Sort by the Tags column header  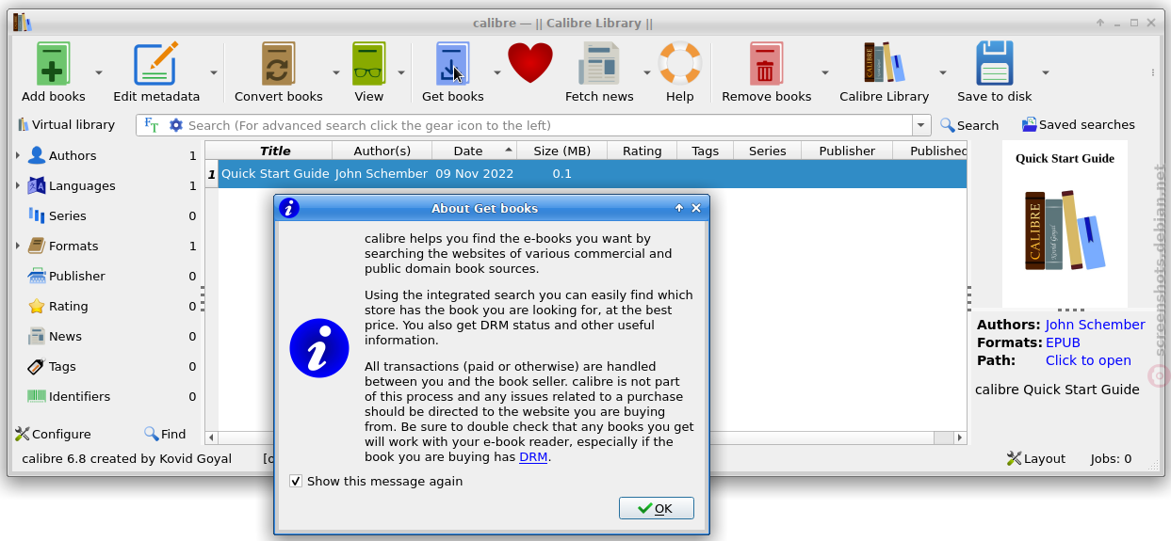point(705,151)
